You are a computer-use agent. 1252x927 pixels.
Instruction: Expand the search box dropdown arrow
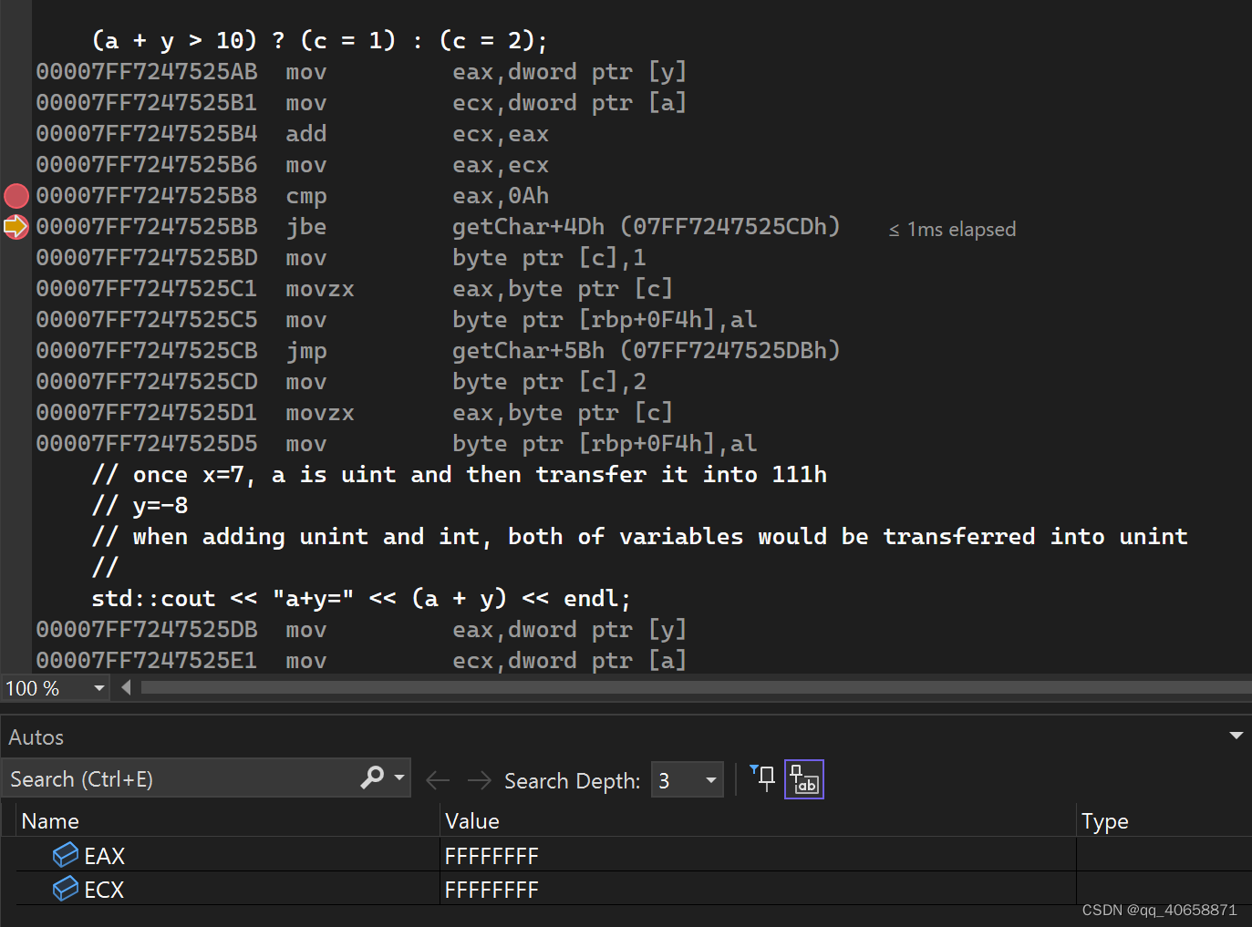[x=398, y=778]
